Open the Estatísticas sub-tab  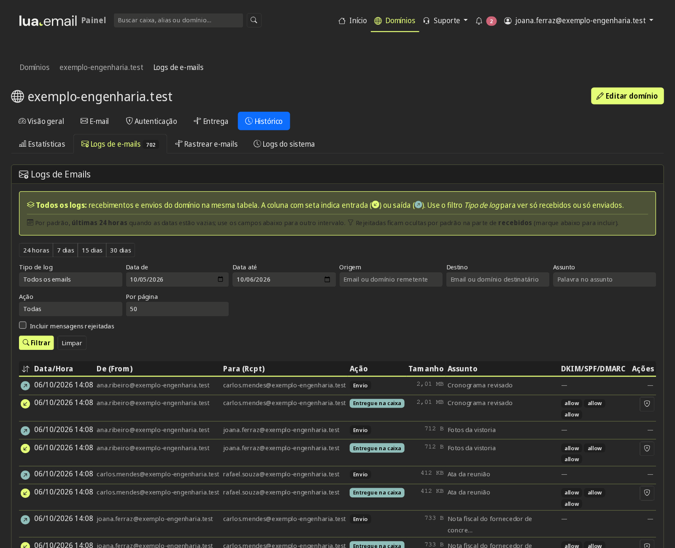42,144
